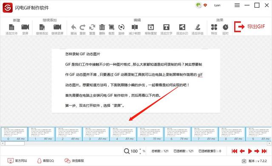Click the GIF preview canvas image
The image size is (272, 166).
coord(136,81)
